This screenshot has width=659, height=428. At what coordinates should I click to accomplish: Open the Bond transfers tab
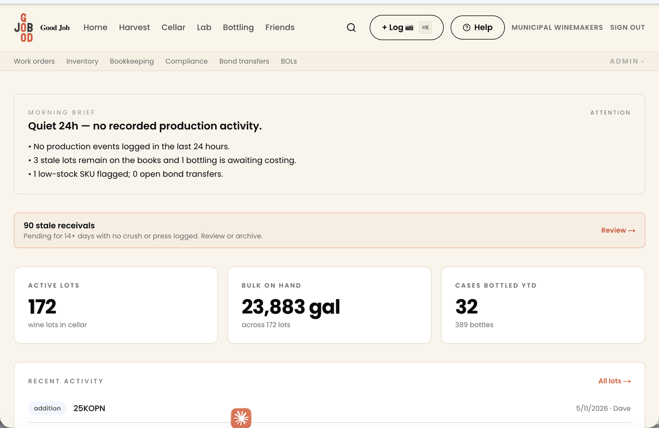point(244,61)
